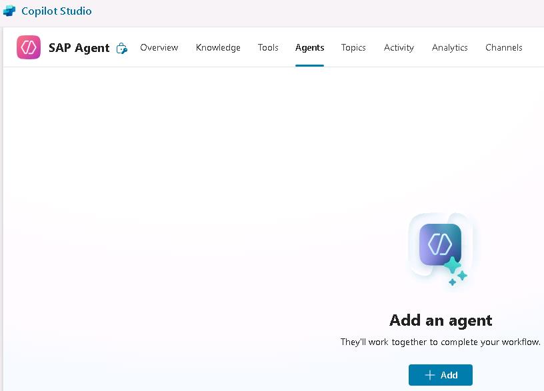
Task: Click the agent settings icon beside SAP Agent
Action: [x=122, y=48]
